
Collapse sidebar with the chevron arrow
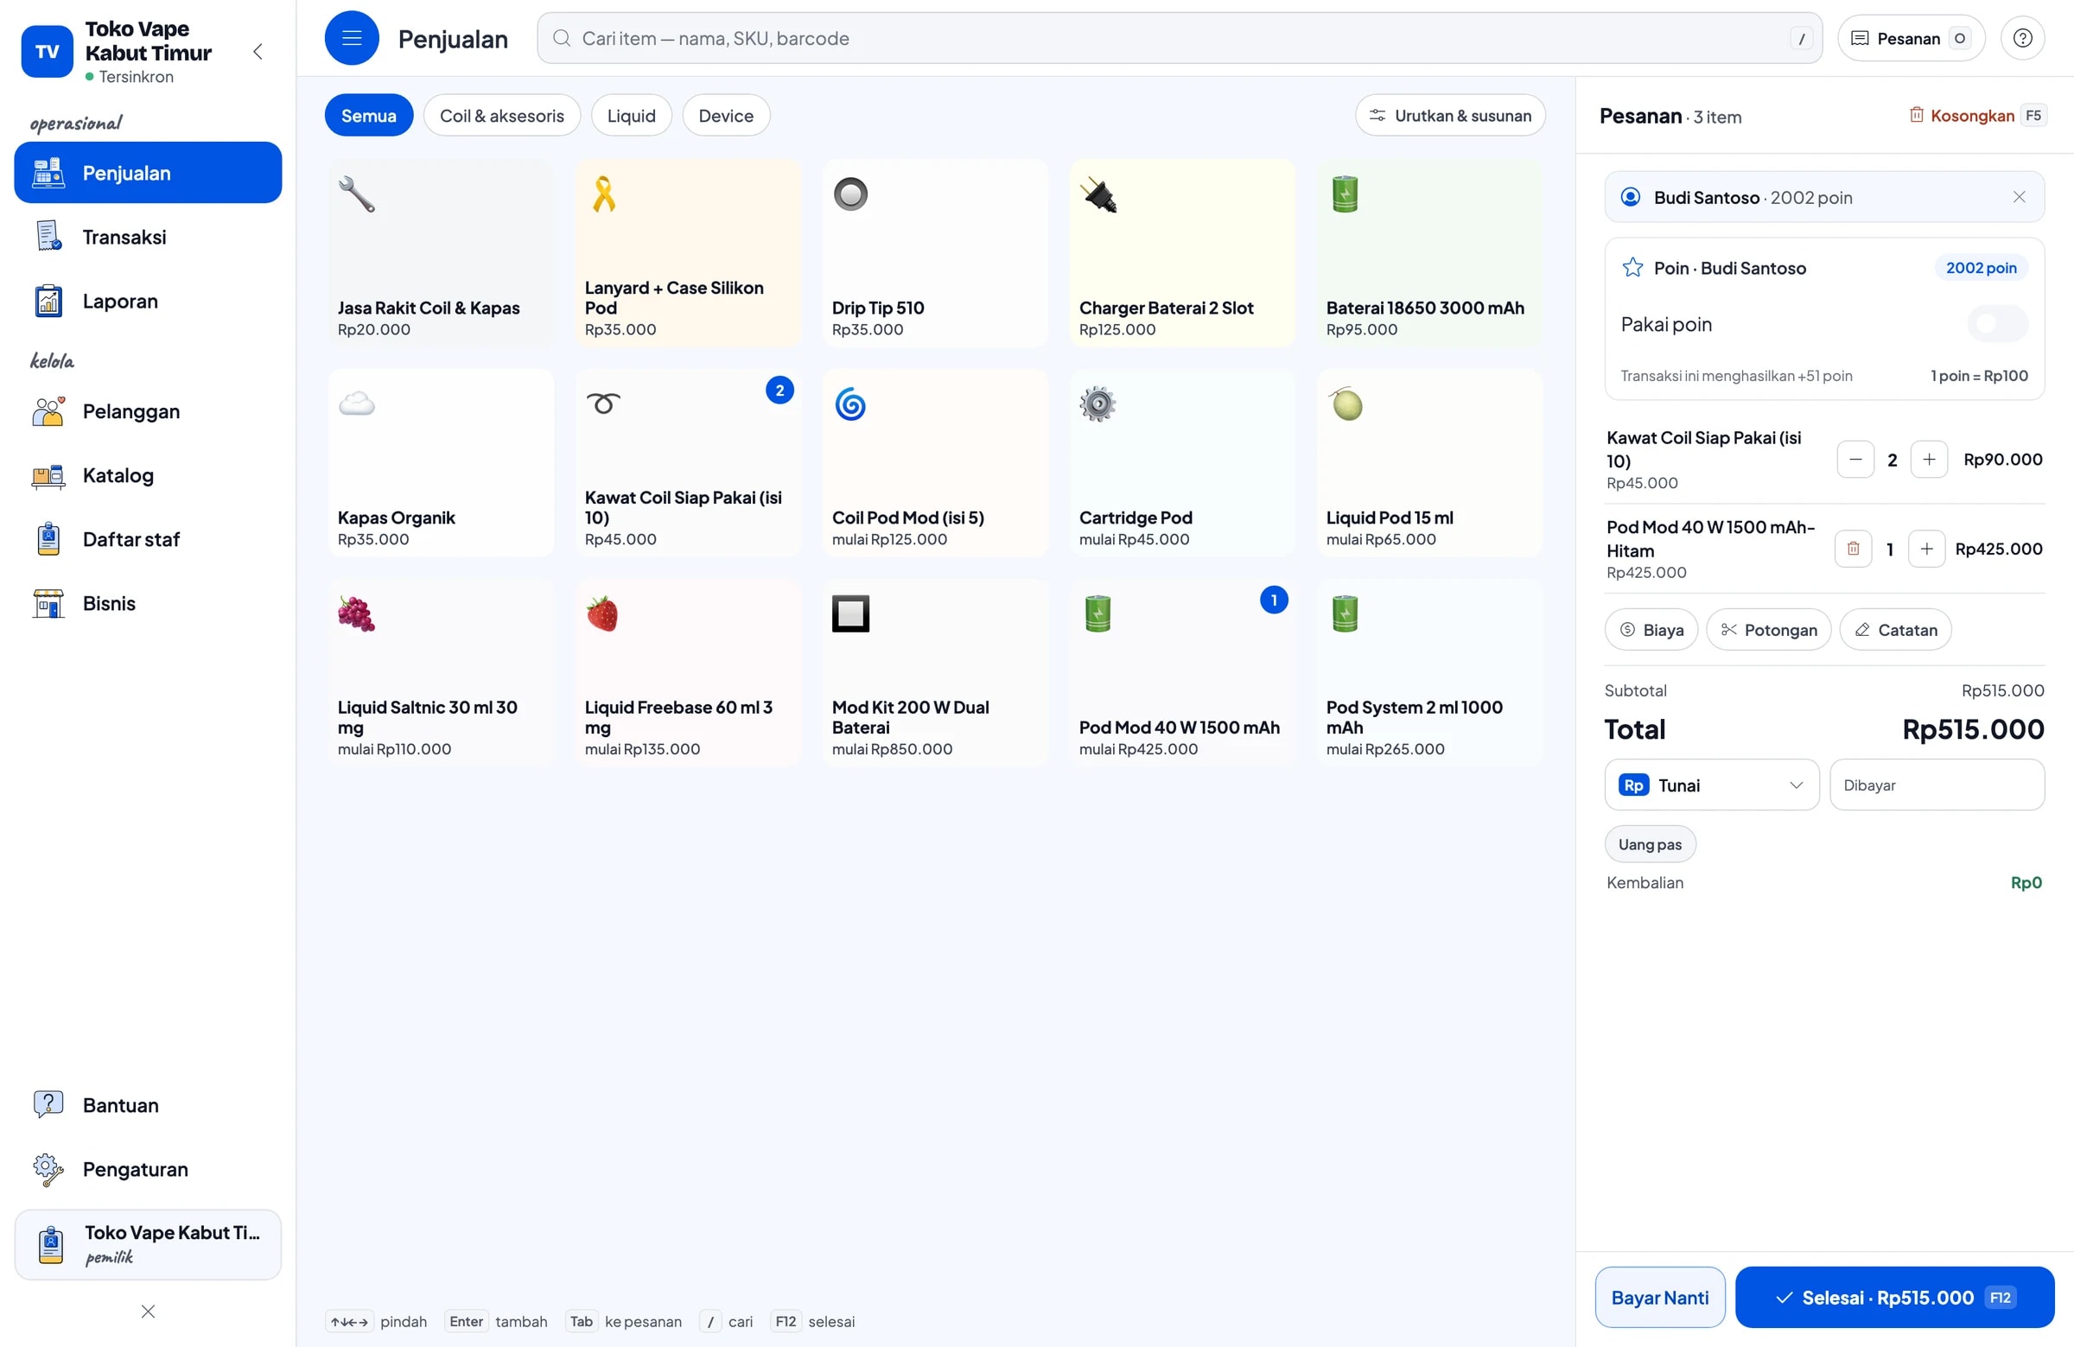258,51
